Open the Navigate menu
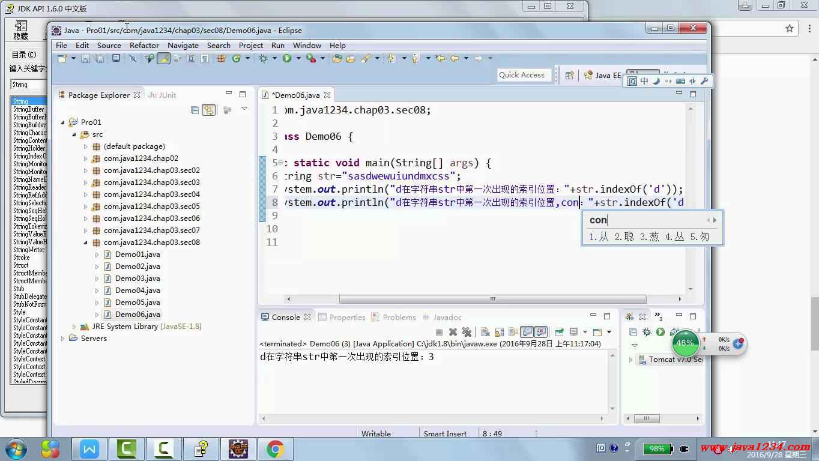The image size is (819, 461). pyautogui.click(x=183, y=45)
